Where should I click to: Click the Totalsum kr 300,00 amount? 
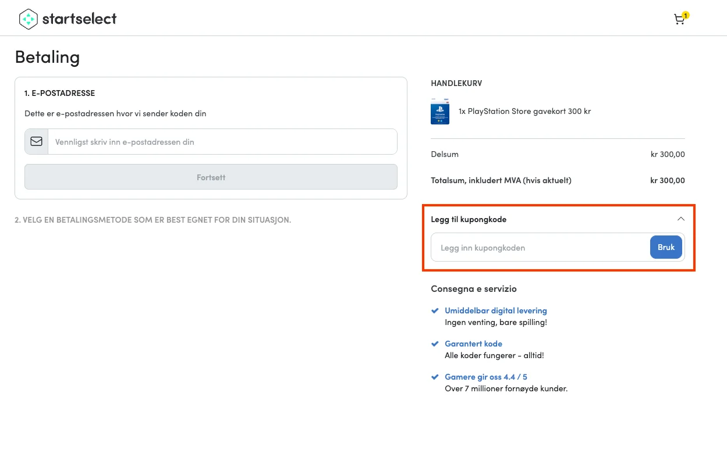[x=668, y=180]
